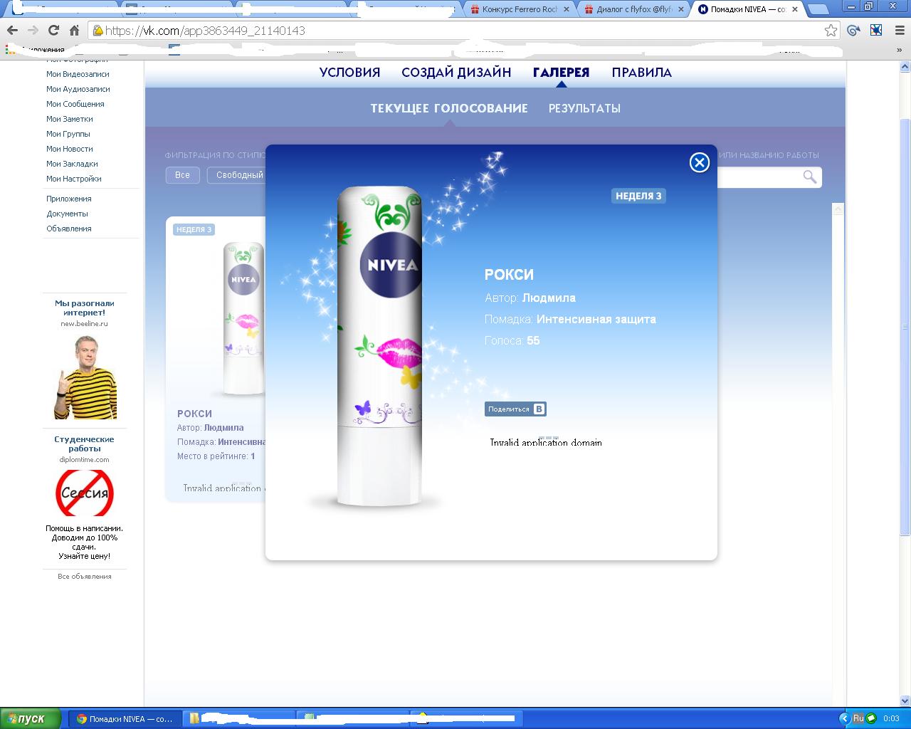This screenshot has width=911, height=729.
Task: Open Мои Сообщения in sidebar
Action: [75, 104]
